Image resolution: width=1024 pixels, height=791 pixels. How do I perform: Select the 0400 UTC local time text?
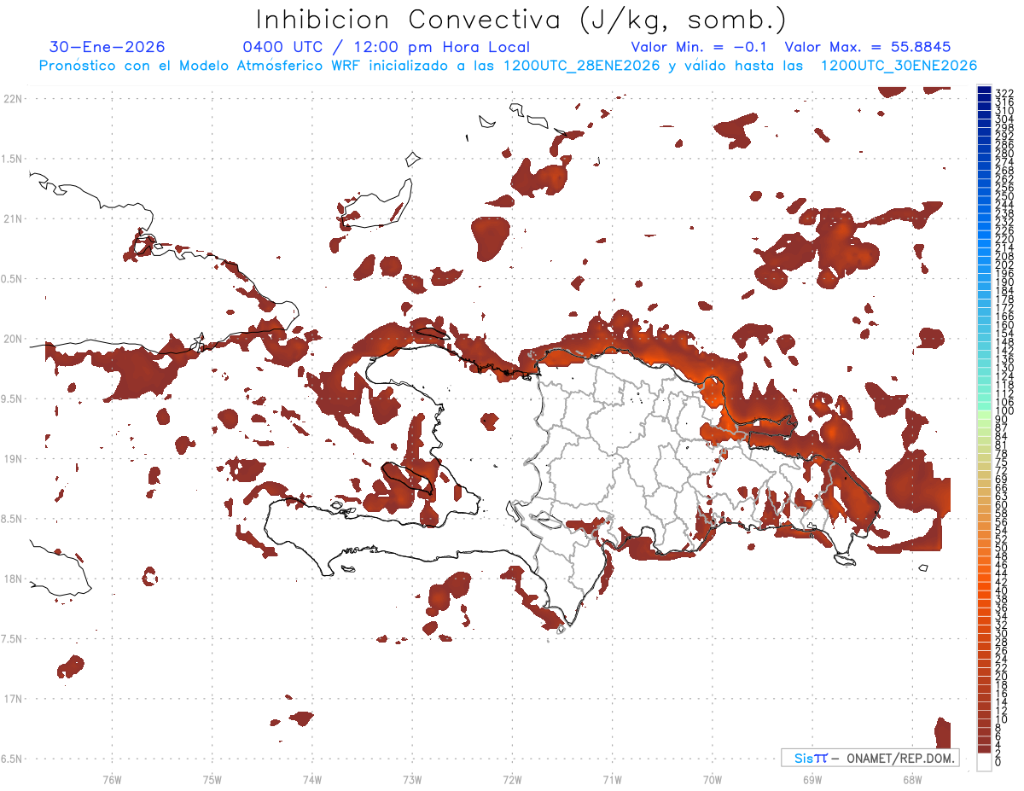click(387, 48)
